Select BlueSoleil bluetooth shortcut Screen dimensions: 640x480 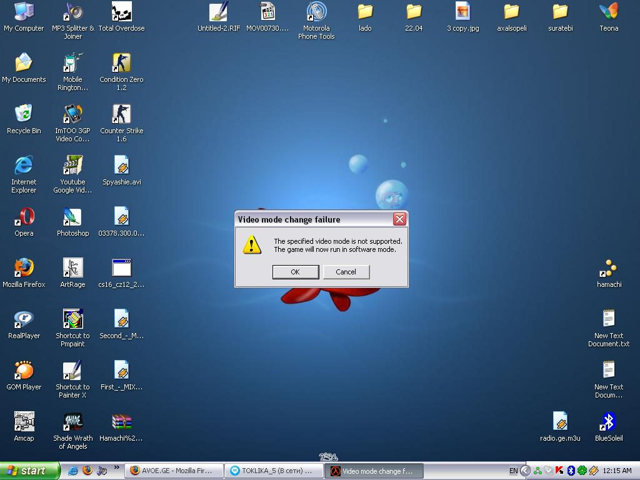pyautogui.click(x=609, y=426)
